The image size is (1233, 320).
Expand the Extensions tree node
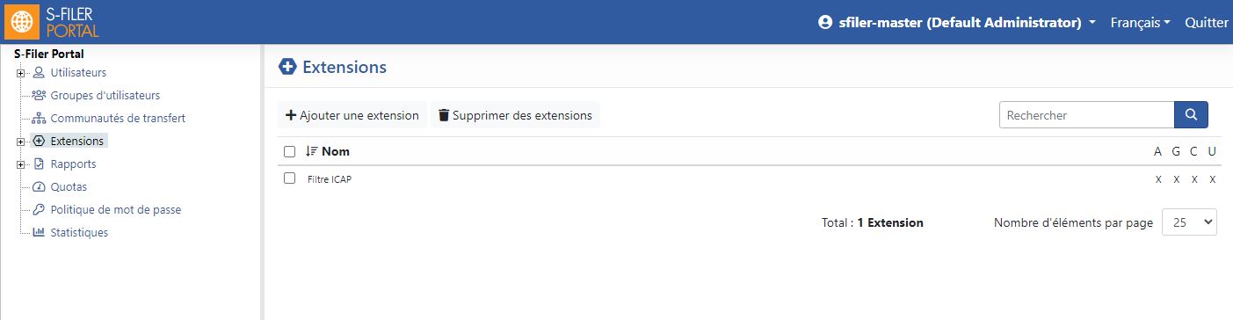pyautogui.click(x=20, y=142)
